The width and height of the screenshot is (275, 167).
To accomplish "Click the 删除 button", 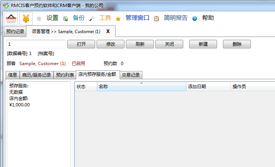I will [x=237, y=44].
